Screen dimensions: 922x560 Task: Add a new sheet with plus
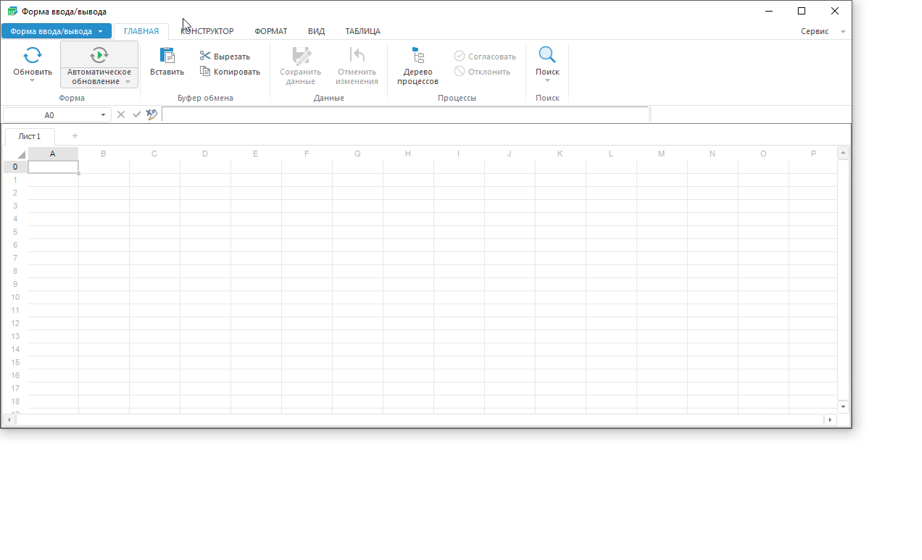[75, 135]
